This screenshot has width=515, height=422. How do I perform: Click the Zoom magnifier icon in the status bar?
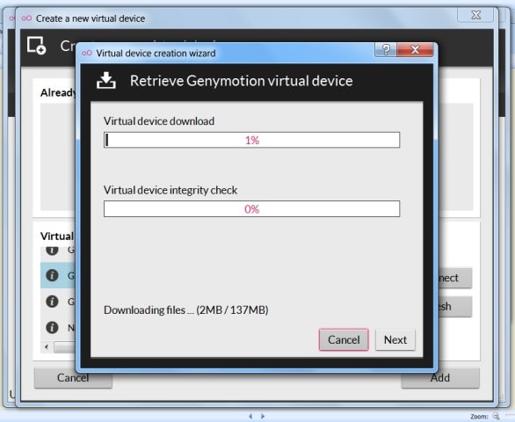[x=496, y=417]
